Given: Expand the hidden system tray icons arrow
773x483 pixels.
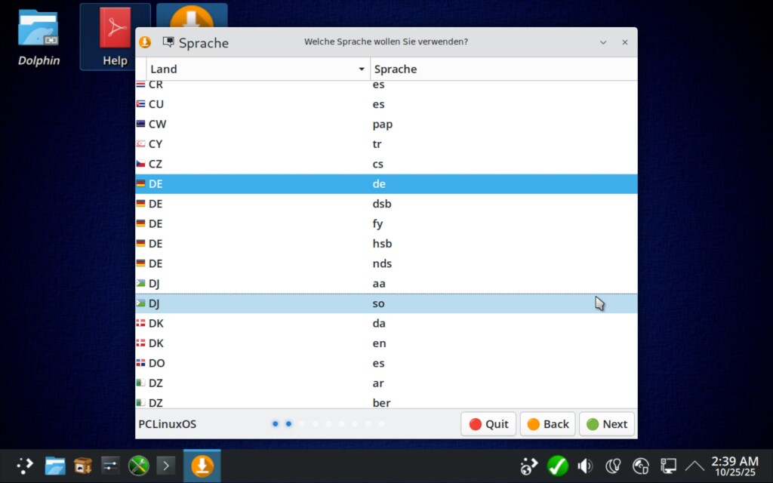Looking at the screenshot, I should (x=694, y=466).
